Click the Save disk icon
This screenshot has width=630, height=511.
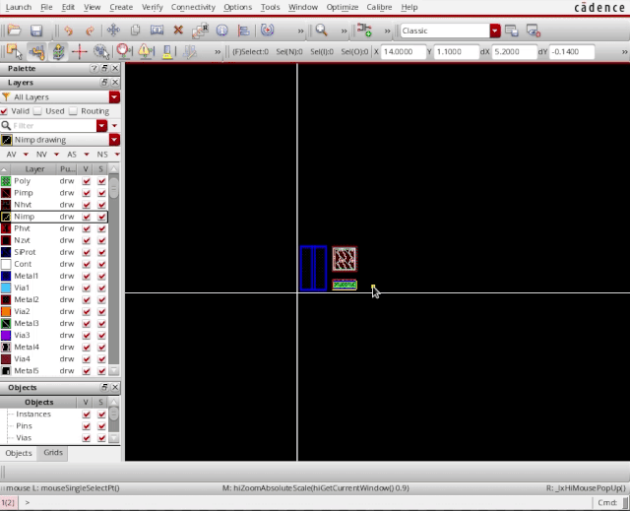coord(35,31)
